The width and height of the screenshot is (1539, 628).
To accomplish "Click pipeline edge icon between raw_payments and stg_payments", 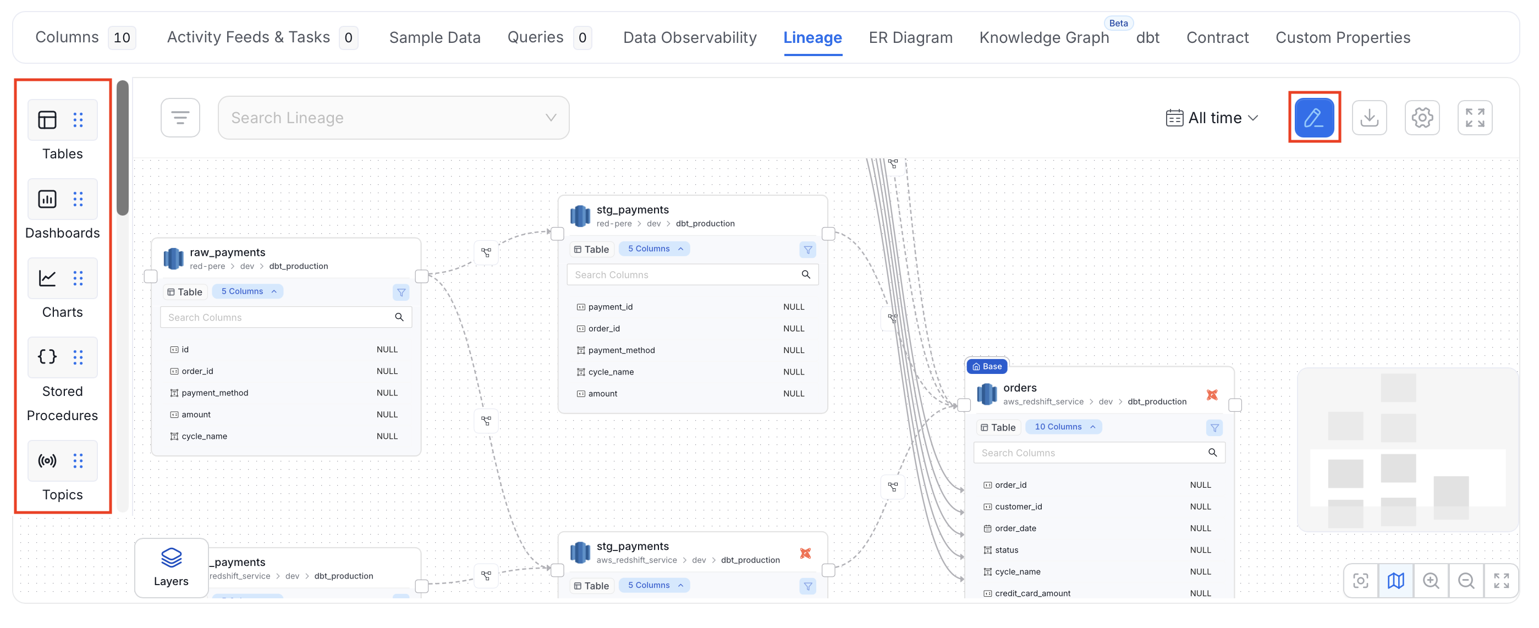I will coord(486,253).
